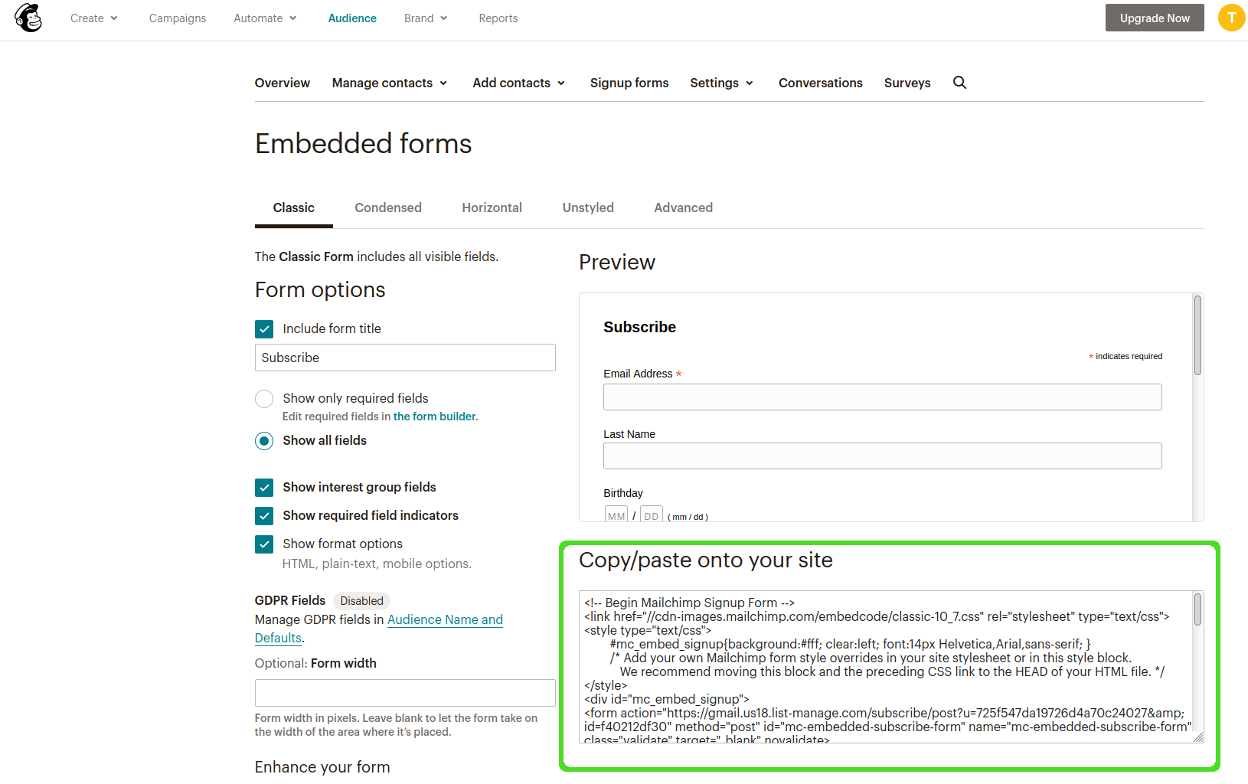The height and width of the screenshot is (784, 1248).
Task: Expand the Automate dropdown menu
Action: coord(265,18)
